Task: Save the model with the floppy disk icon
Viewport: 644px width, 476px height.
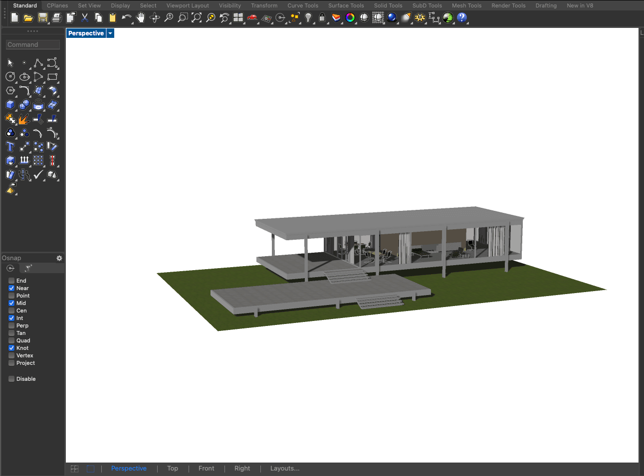Action: point(43,18)
